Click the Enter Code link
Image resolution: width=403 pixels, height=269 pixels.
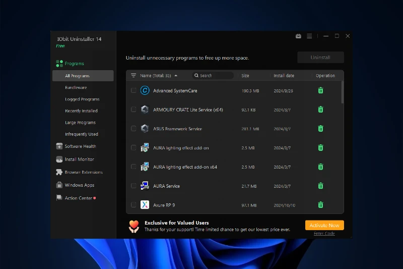point(324,234)
